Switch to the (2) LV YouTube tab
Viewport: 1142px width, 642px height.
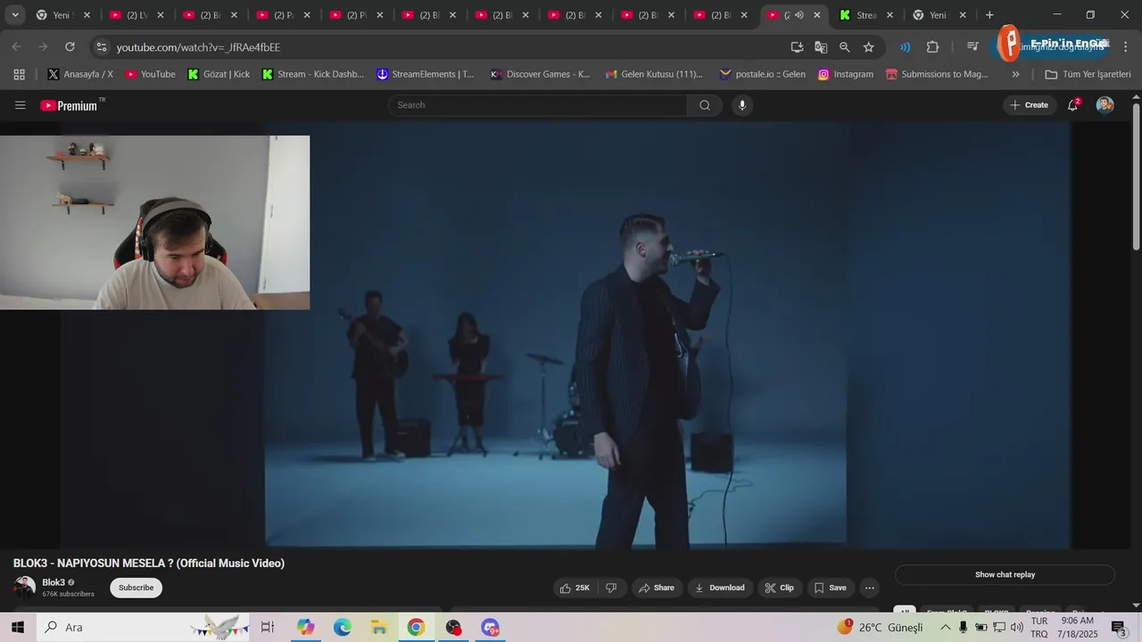[x=137, y=15]
